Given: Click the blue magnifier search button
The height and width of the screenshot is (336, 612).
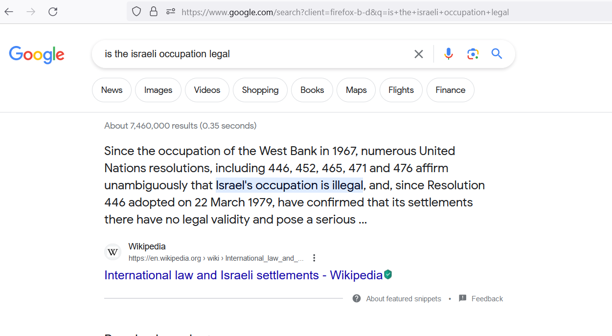Looking at the screenshot, I should [497, 54].
